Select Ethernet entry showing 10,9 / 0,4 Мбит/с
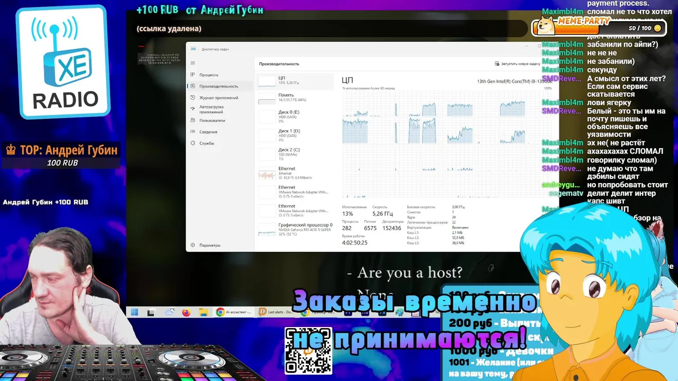This screenshot has height=381, width=678. coord(296,173)
